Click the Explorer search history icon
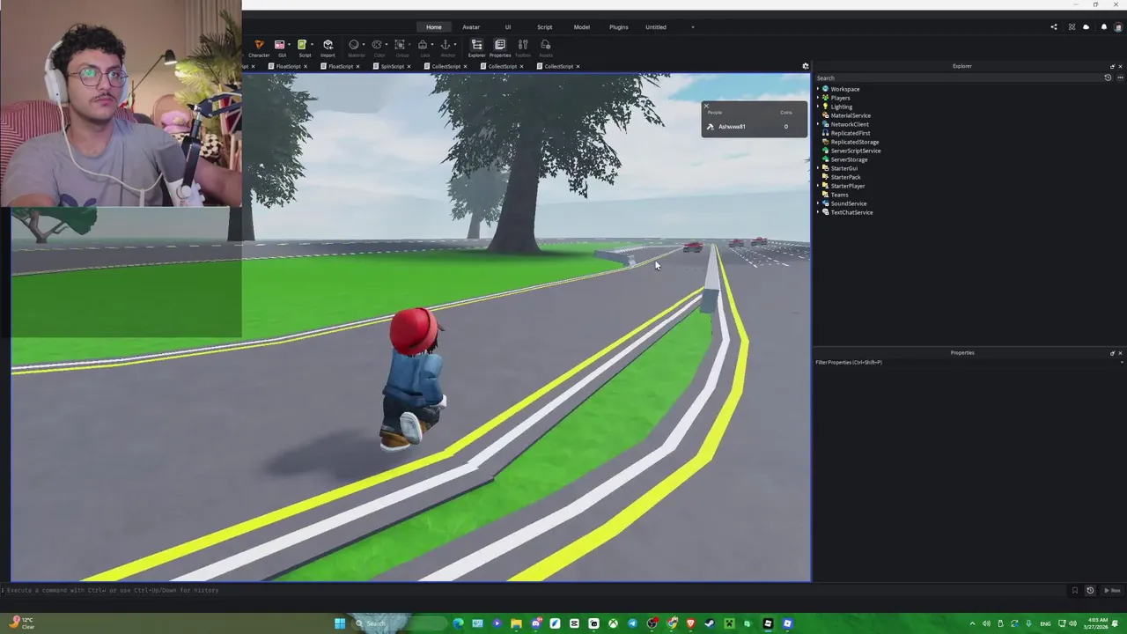 point(1108,77)
